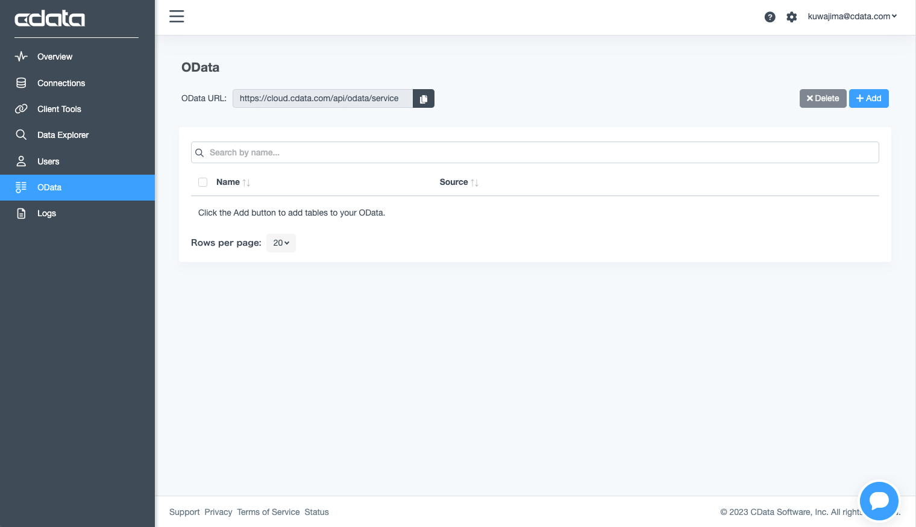Click the Name column header text
916x527 pixels.
point(228,182)
